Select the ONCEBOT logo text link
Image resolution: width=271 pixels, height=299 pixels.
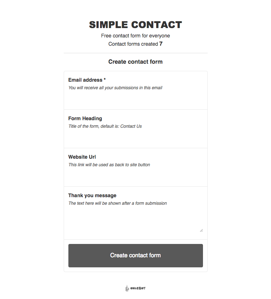pyautogui.click(x=139, y=288)
